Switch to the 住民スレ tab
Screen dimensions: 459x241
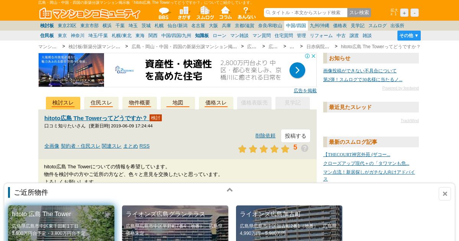pyautogui.click(x=101, y=103)
